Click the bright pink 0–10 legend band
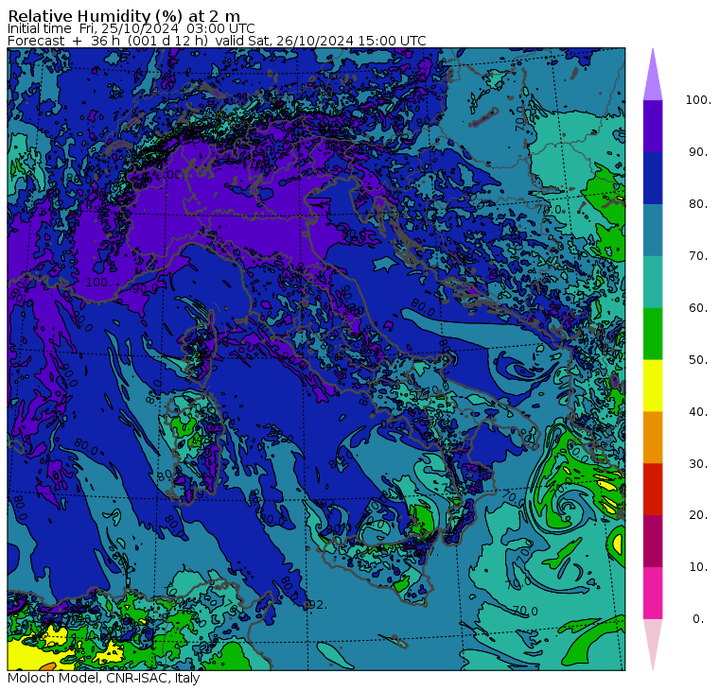This screenshot has height=691, width=719. [653, 593]
